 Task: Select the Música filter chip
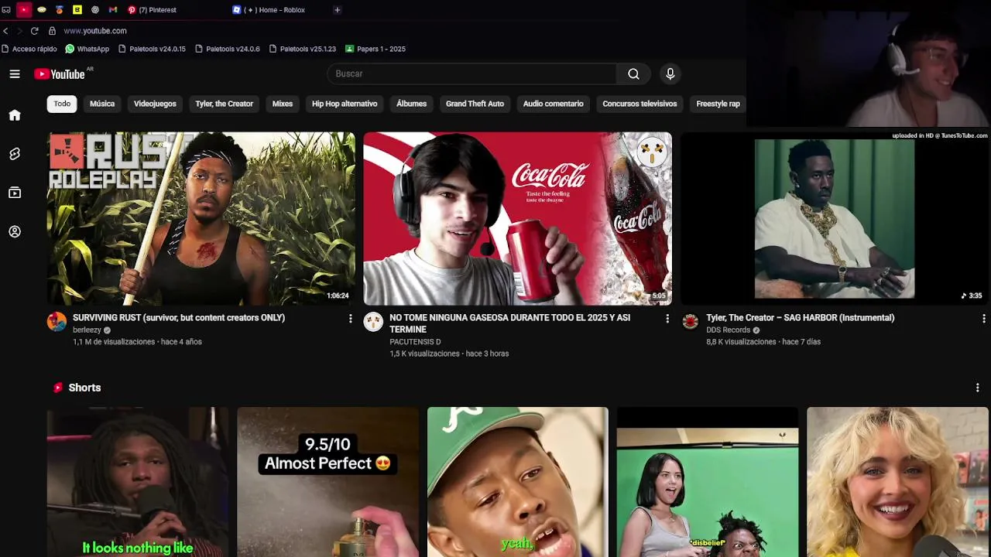[x=102, y=104]
